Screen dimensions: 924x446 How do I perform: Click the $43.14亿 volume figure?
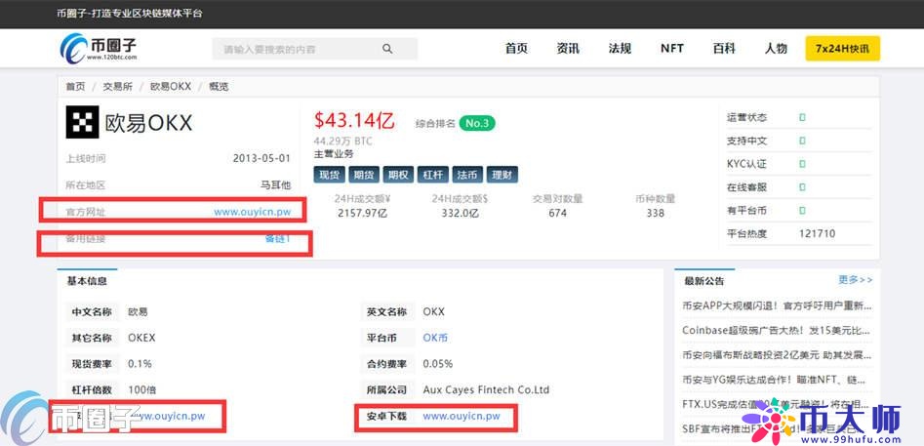pos(354,121)
